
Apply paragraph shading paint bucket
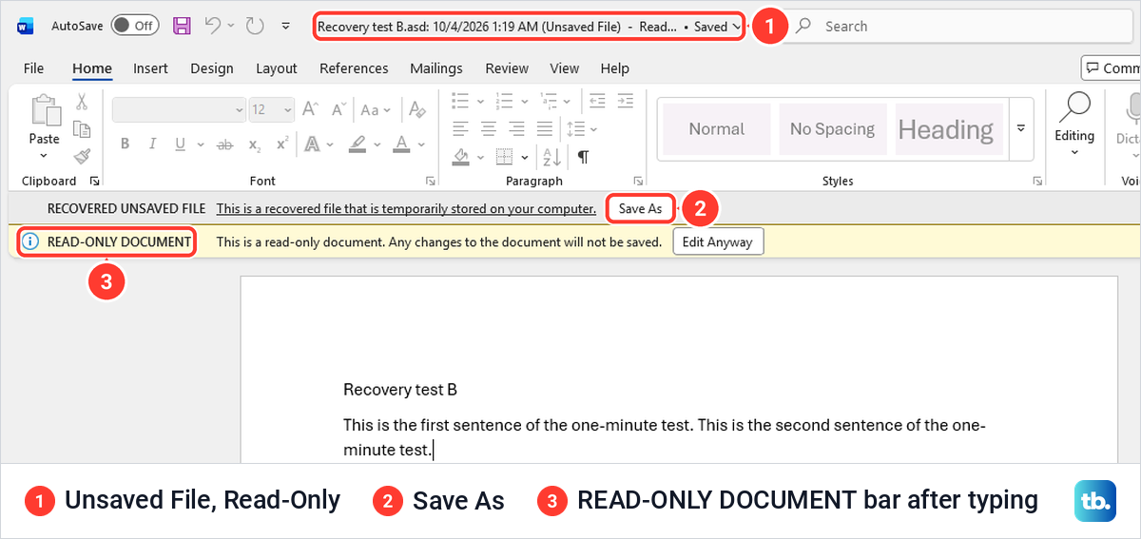461,156
